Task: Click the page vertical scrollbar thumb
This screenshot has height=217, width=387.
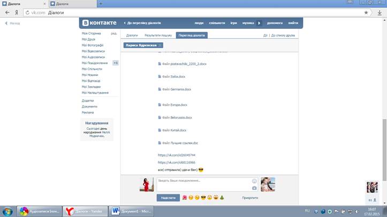Action: click(384, 150)
